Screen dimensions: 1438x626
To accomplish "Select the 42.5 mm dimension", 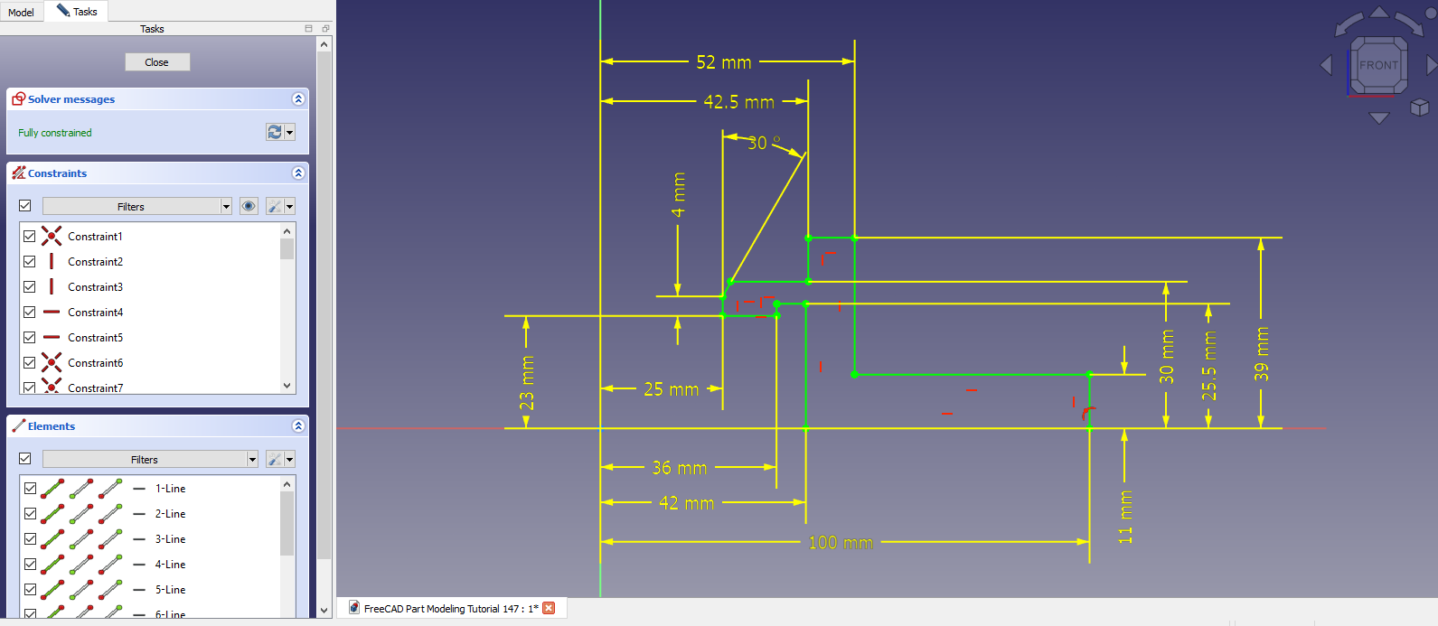I will point(739,102).
